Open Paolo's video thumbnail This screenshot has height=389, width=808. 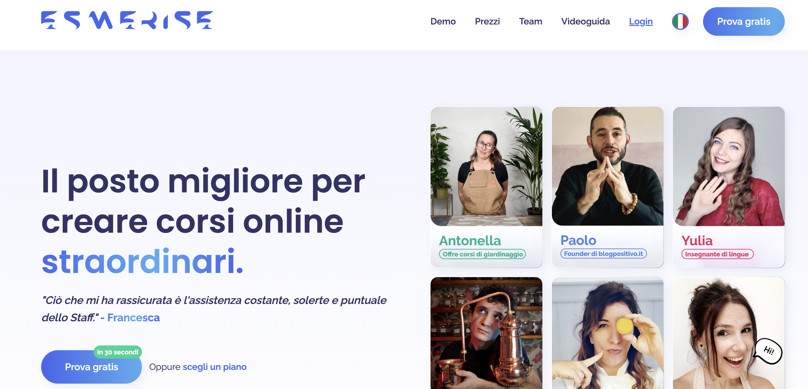tap(607, 166)
